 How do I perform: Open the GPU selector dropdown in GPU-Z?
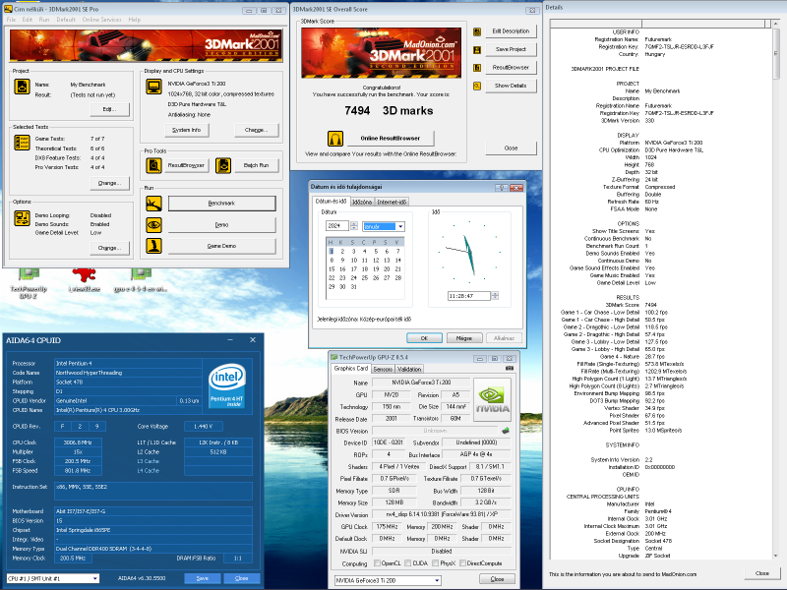[x=437, y=580]
